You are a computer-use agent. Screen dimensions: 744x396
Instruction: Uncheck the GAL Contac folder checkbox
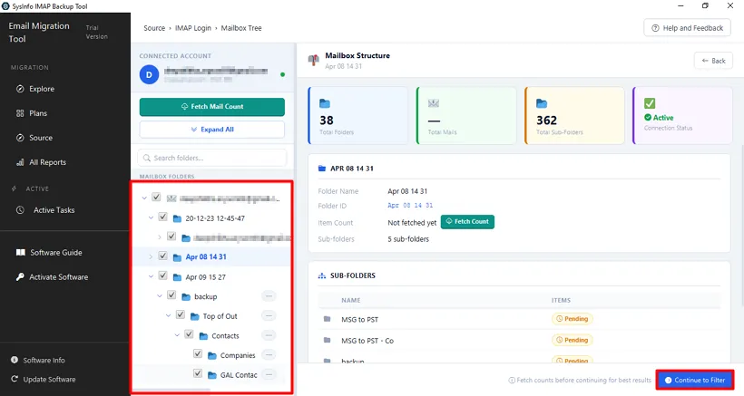tap(198, 372)
